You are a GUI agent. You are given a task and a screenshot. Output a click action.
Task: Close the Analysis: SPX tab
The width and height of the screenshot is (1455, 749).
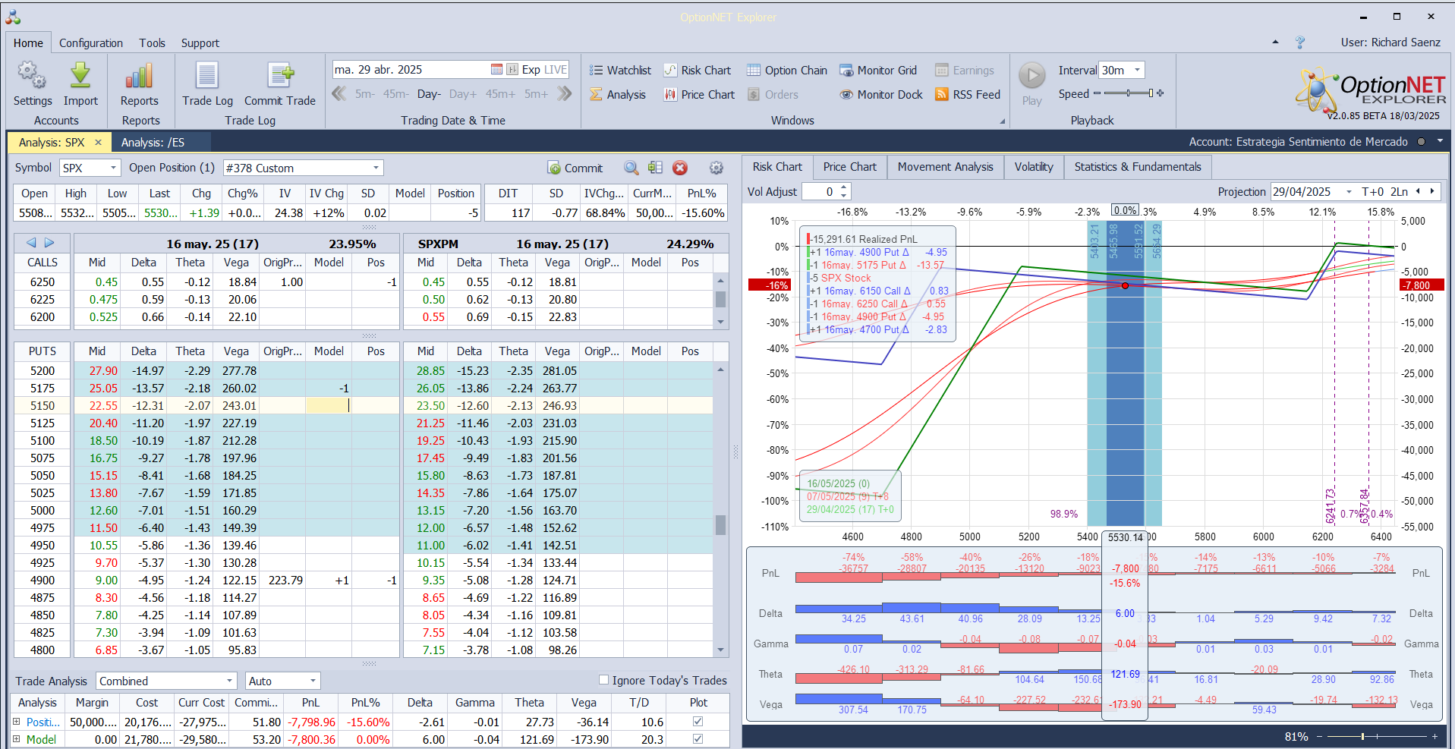[98, 142]
